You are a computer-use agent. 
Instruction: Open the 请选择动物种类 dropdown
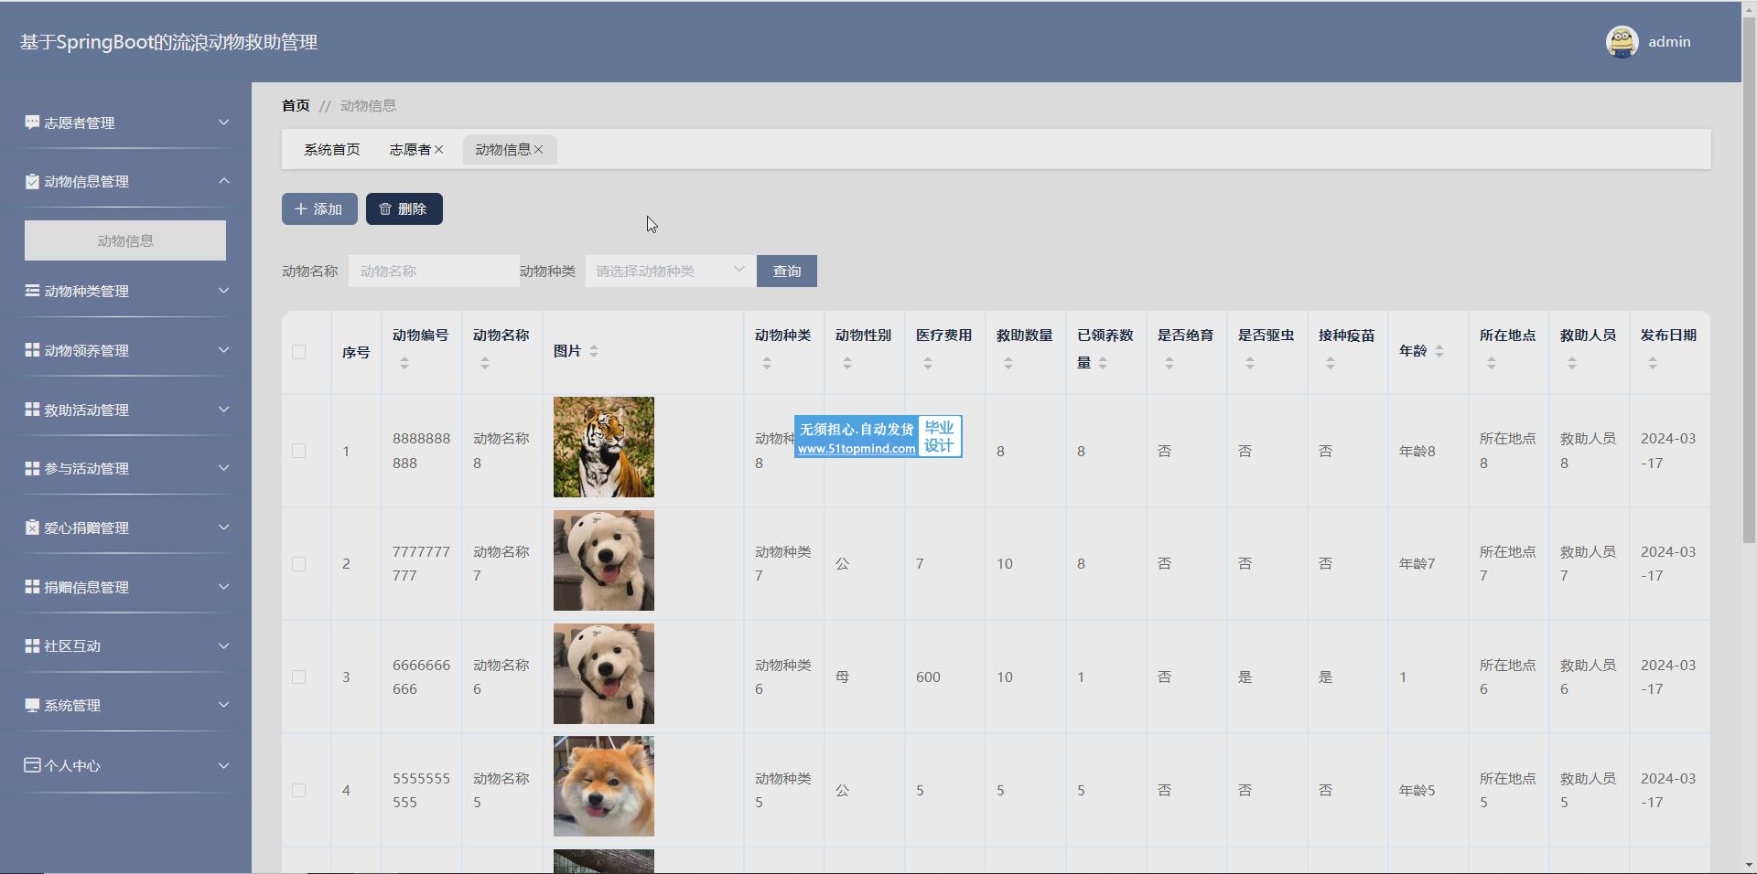click(x=671, y=271)
